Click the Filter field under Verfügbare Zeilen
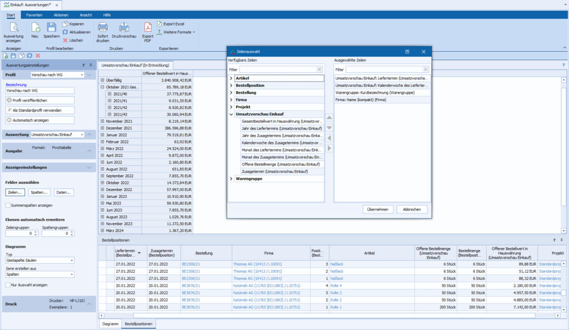 [x=277, y=69]
